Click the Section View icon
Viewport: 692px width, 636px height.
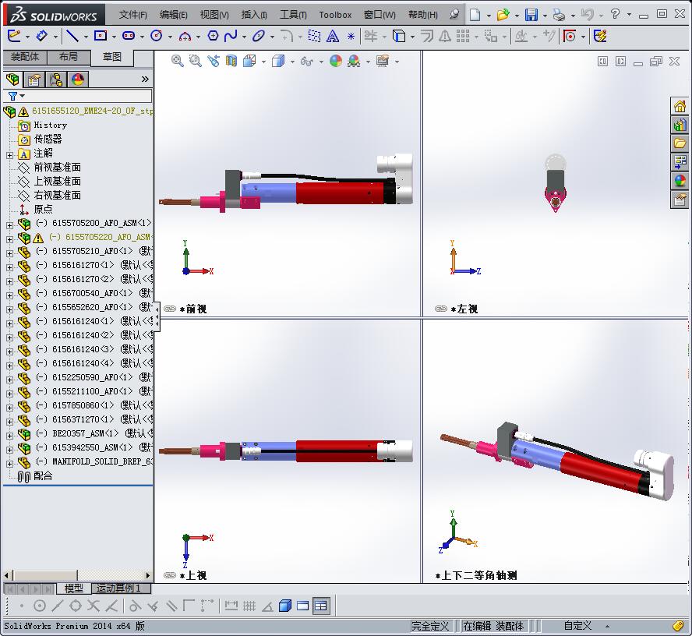[x=231, y=61]
